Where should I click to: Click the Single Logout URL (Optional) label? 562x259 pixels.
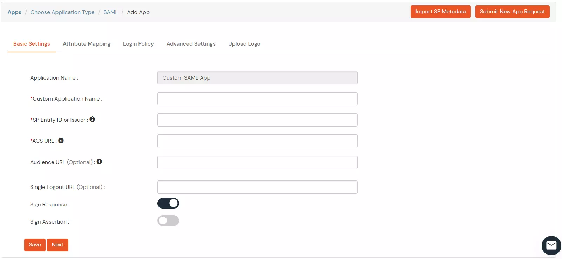pos(67,187)
